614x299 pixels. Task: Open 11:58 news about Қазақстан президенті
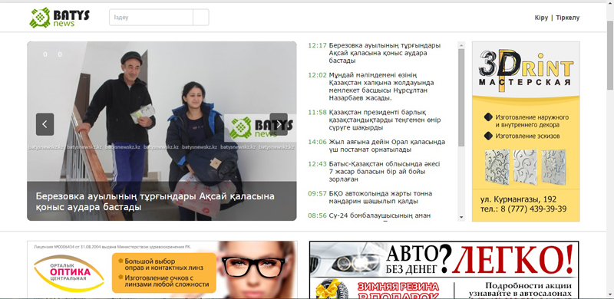pyautogui.click(x=385, y=120)
